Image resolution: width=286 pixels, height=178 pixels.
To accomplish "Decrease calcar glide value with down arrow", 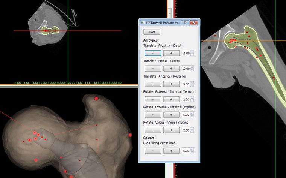I will (x=192, y=152).
